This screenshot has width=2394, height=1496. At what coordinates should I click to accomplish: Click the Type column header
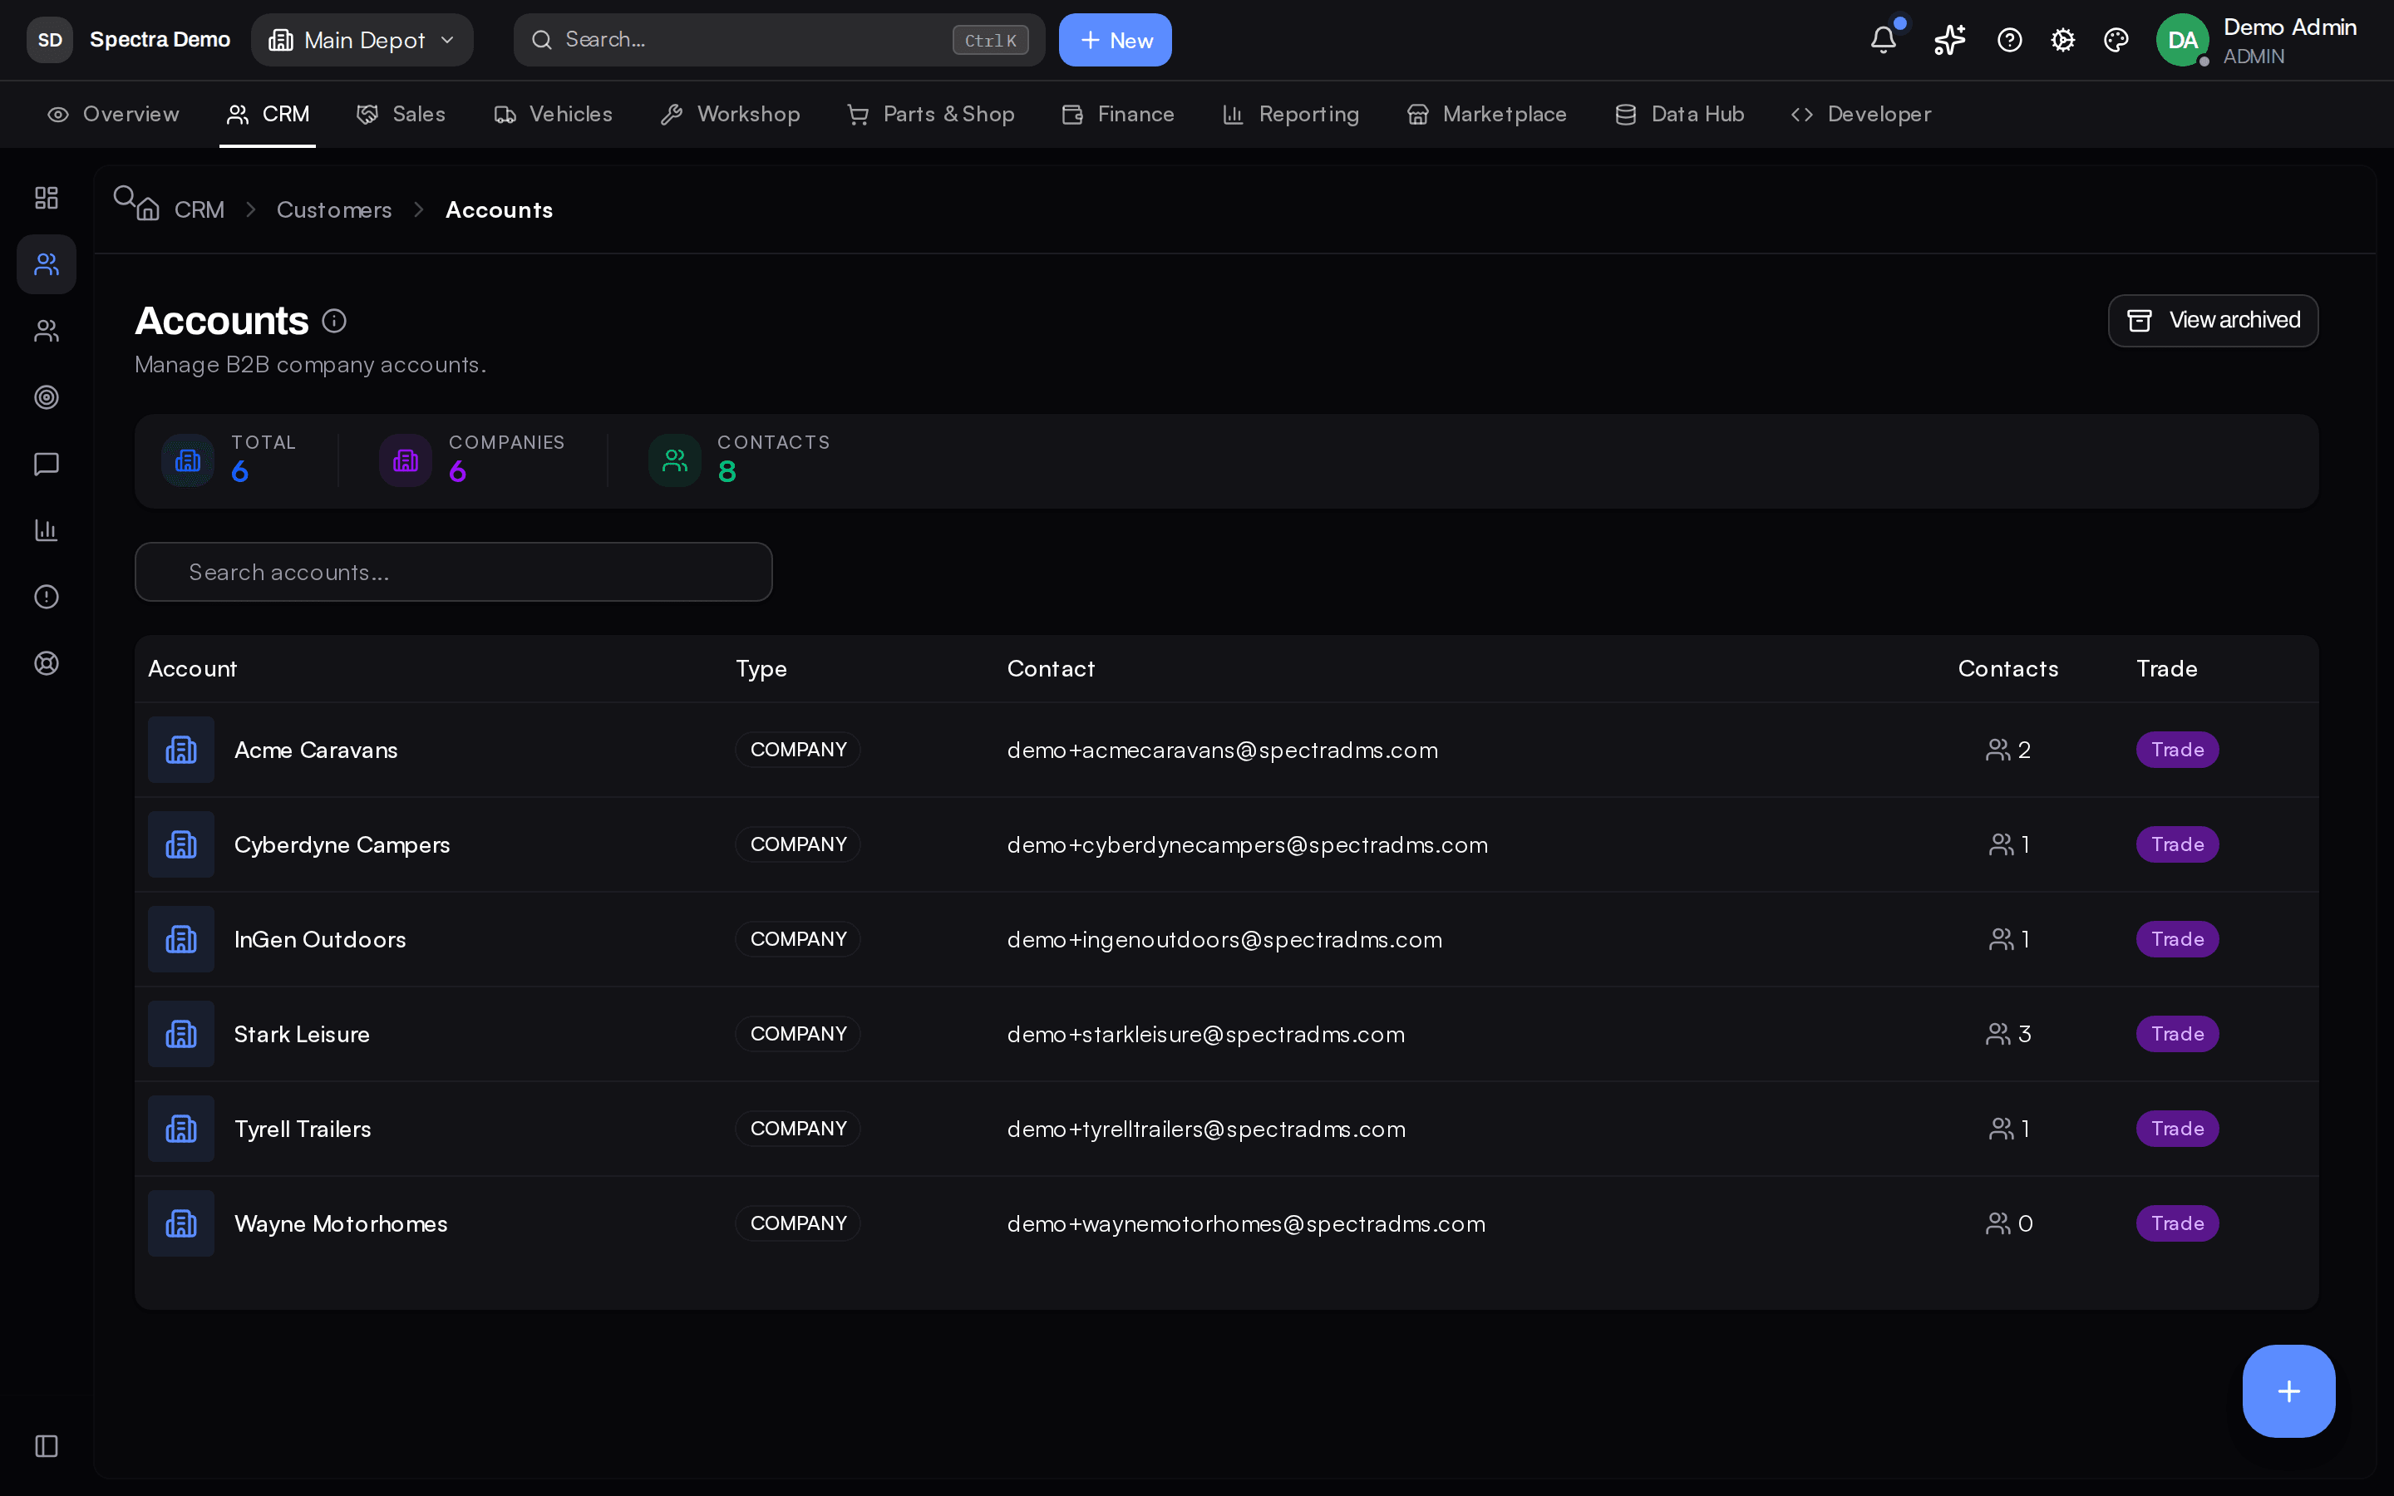(x=761, y=669)
